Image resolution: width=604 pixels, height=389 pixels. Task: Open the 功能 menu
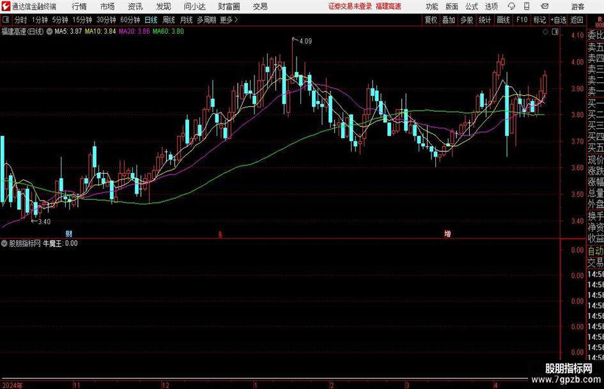click(x=432, y=6)
